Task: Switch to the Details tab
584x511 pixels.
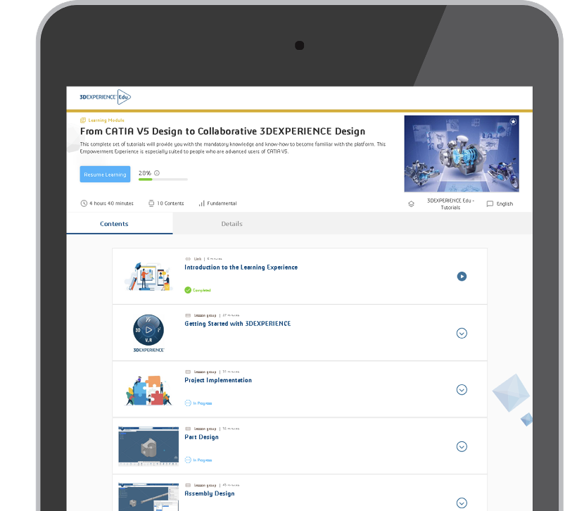Action: tap(231, 223)
